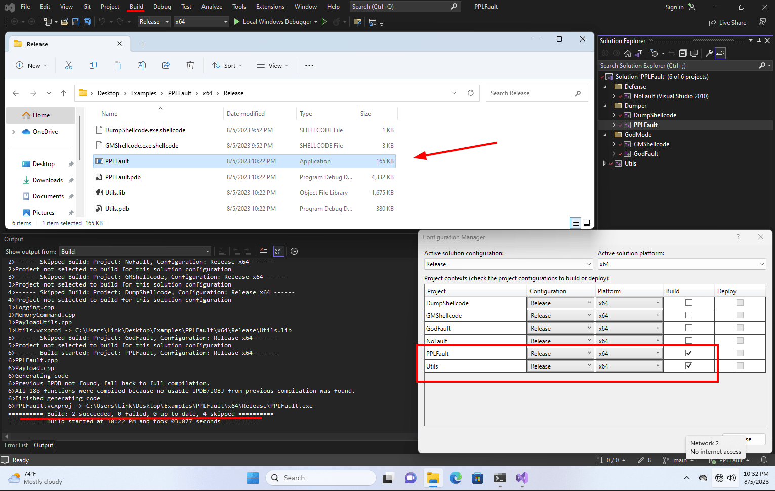Open the Extensions menu
The image size is (775, 491).
point(270,7)
